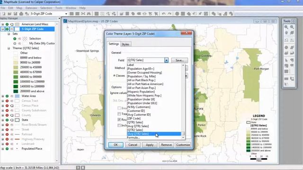This screenshot has width=303, height=170.
Task: Click the Redo arrow in the toolbar
Action: point(169,14)
